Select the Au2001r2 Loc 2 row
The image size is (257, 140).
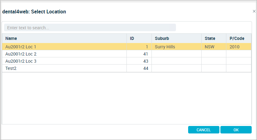126,54
